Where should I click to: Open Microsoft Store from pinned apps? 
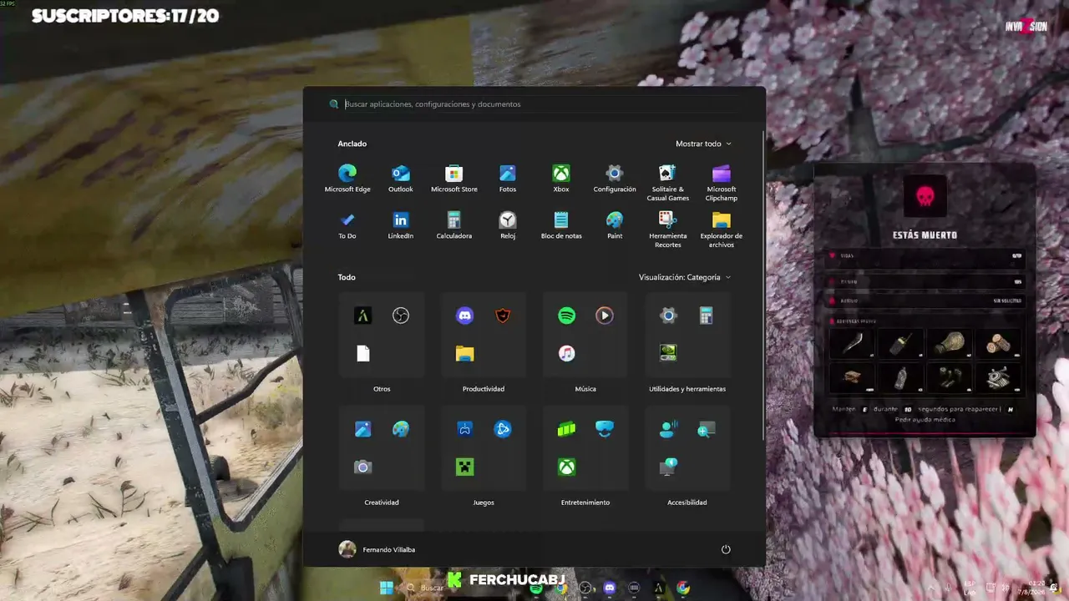click(454, 179)
